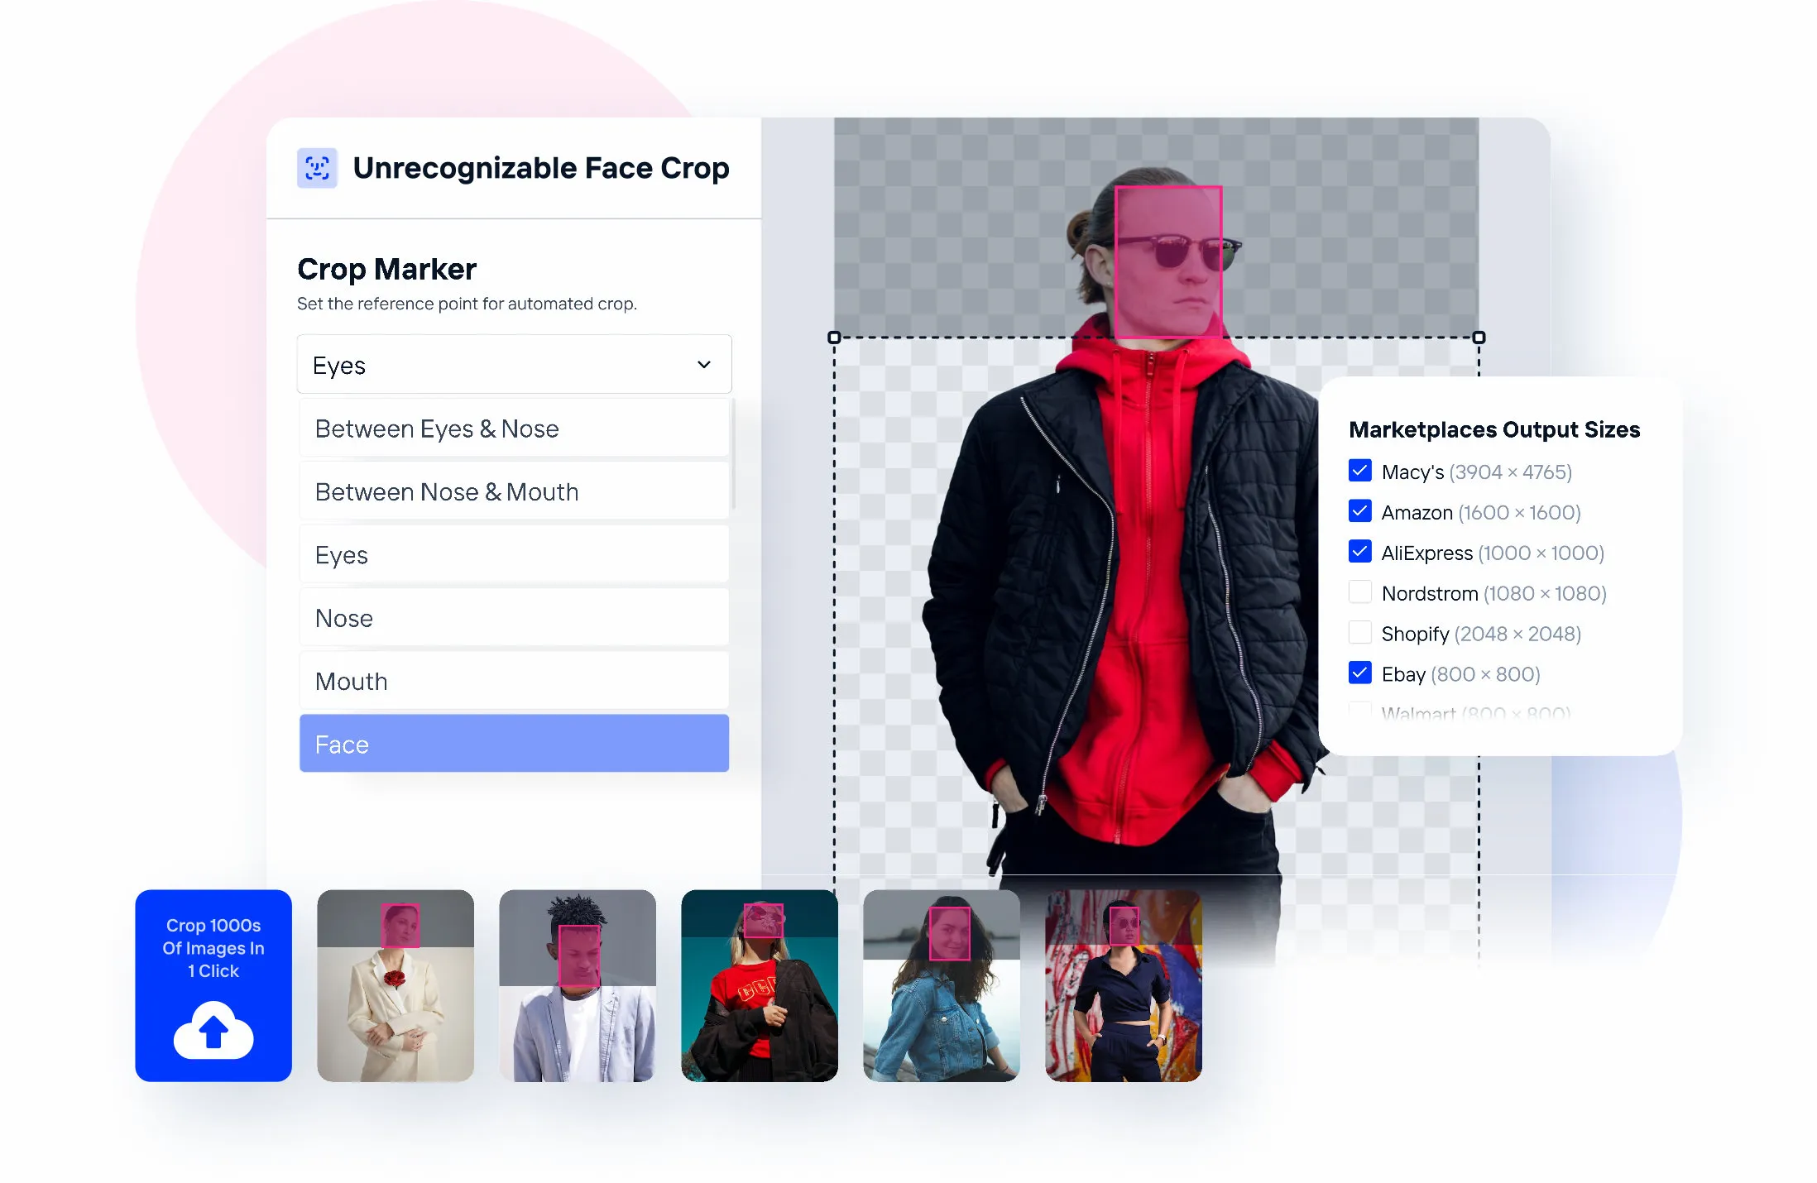Open the Crop Marker dropdown menu
This screenshot has height=1183, width=1817.
click(x=512, y=364)
